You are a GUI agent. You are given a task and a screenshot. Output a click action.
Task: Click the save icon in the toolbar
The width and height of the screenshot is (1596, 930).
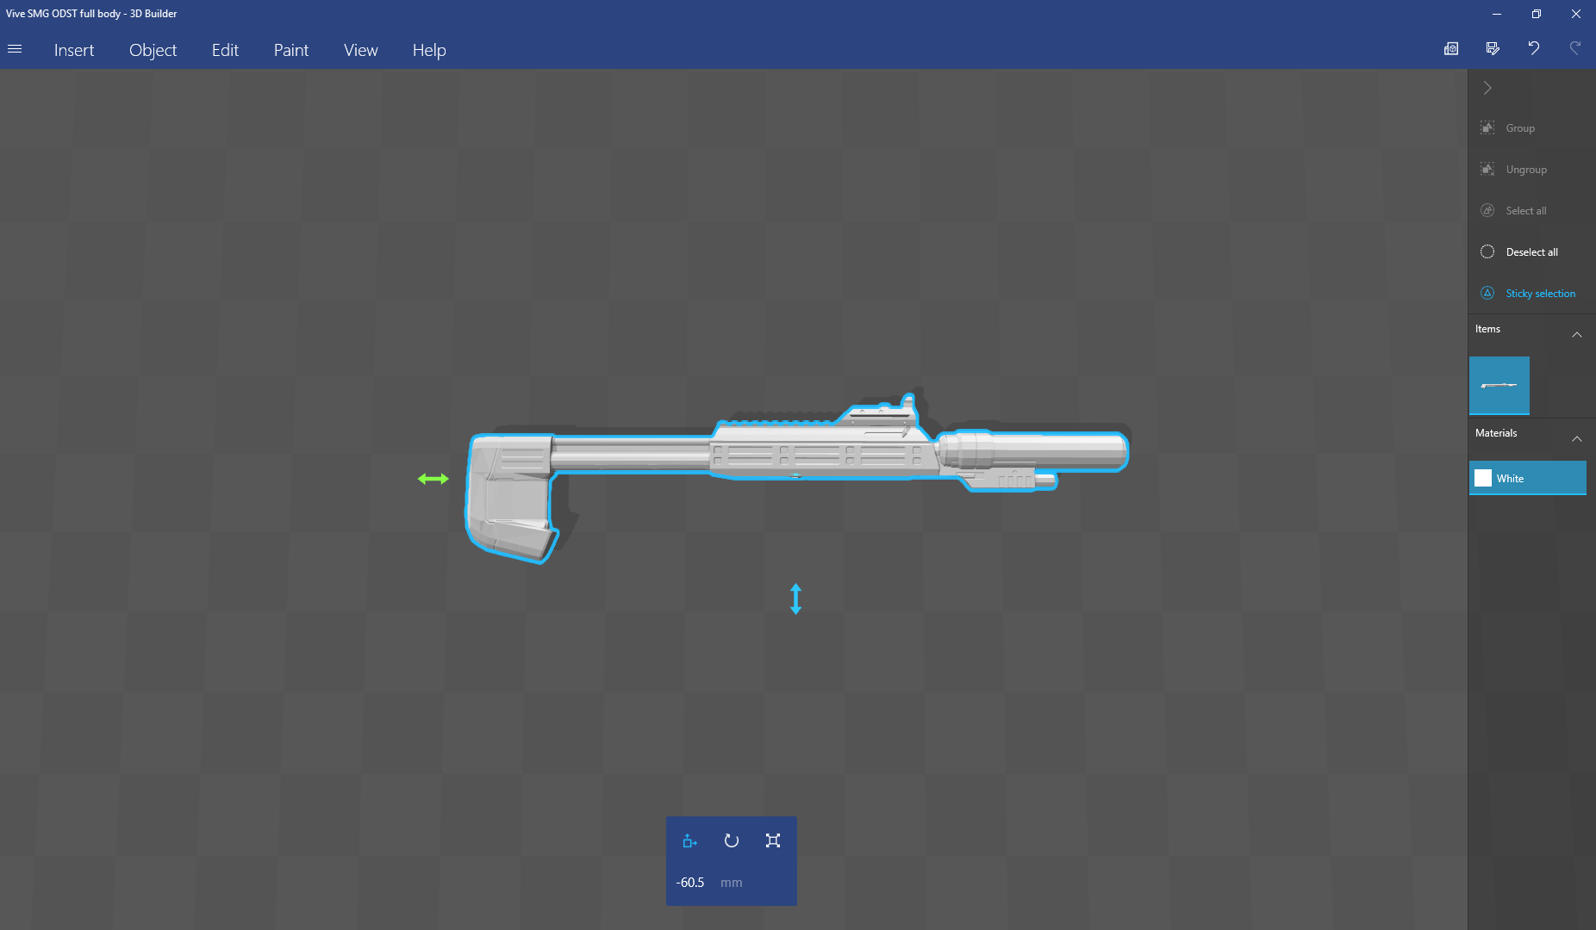(x=1493, y=48)
